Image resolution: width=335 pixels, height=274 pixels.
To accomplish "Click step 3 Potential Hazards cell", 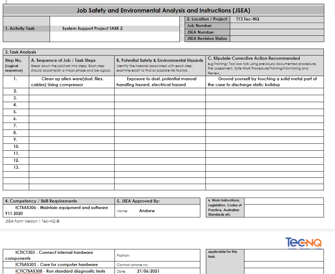I will (x=160, y=98).
